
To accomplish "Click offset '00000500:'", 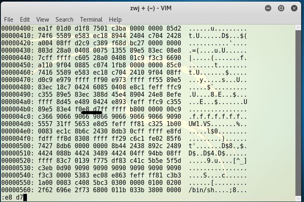I will coord(18,146).
